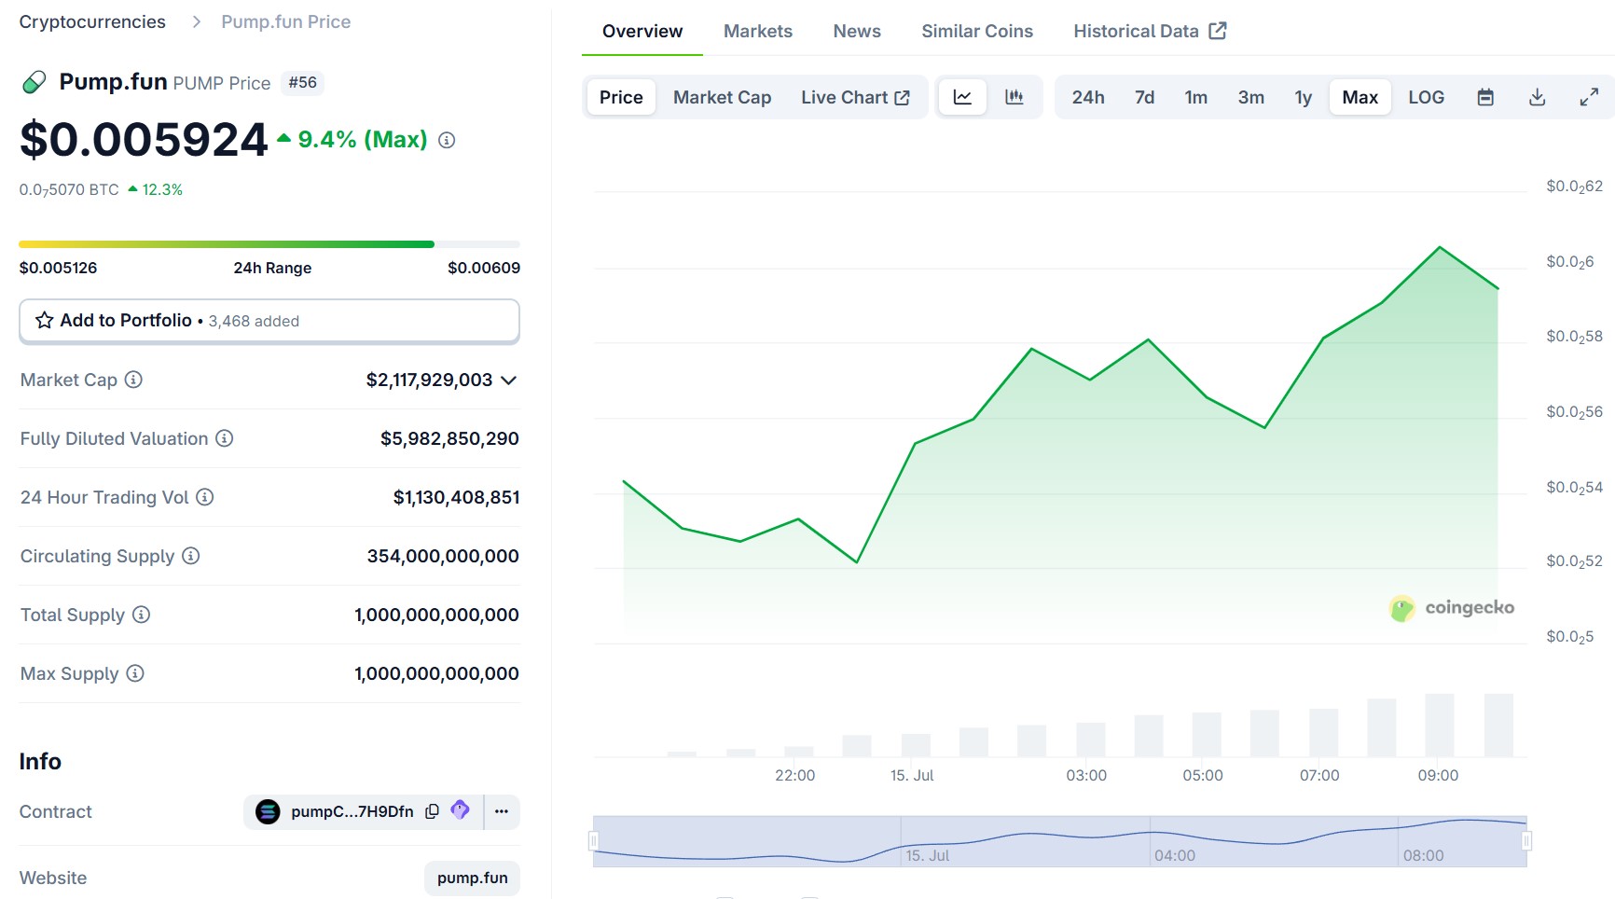Download the price chart data
This screenshot has width=1615, height=899.
pos(1538,96)
